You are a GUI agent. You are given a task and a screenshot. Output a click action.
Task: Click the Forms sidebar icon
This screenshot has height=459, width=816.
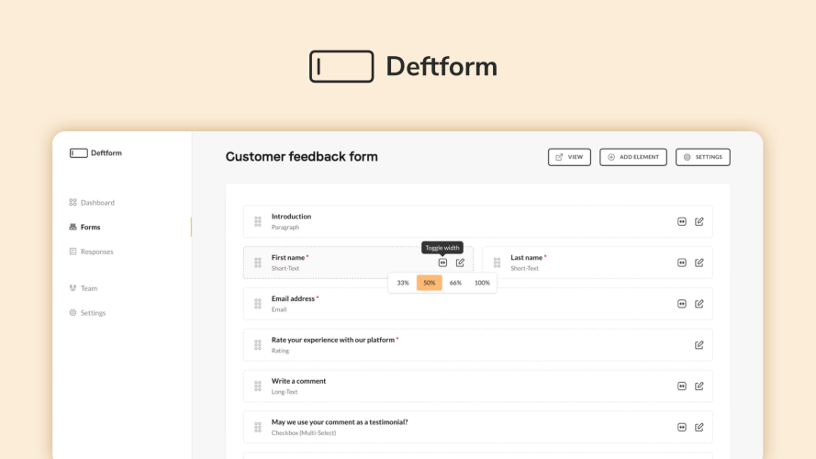(x=73, y=227)
